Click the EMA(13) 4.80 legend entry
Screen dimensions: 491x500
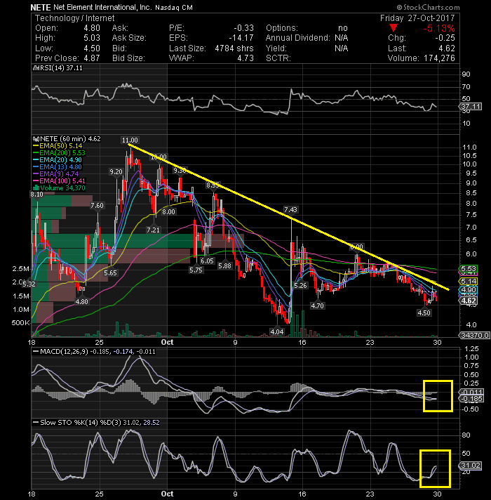tap(58, 167)
